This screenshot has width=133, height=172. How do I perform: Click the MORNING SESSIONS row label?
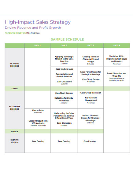pos(15,65)
